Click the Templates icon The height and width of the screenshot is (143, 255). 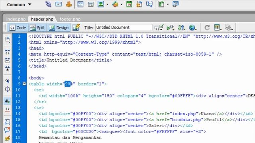tap(161, 4)
